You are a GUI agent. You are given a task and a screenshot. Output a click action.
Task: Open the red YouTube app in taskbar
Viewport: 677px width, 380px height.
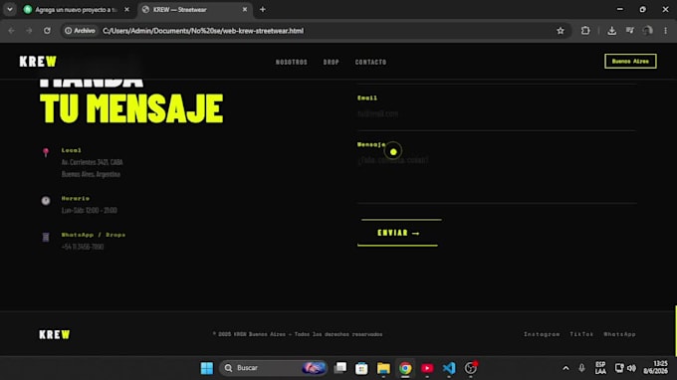coord(427,368)
